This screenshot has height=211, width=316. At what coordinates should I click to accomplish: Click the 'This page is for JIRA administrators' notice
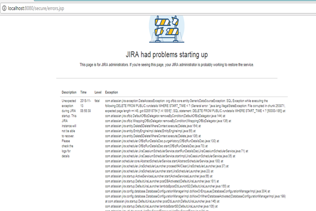pyautogui.click(x=167, y=65)
